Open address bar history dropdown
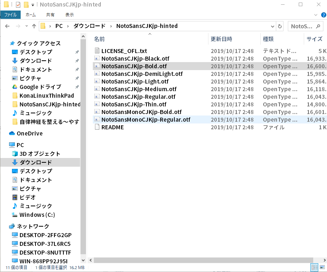Screen dimensions: 327x272 272,26
